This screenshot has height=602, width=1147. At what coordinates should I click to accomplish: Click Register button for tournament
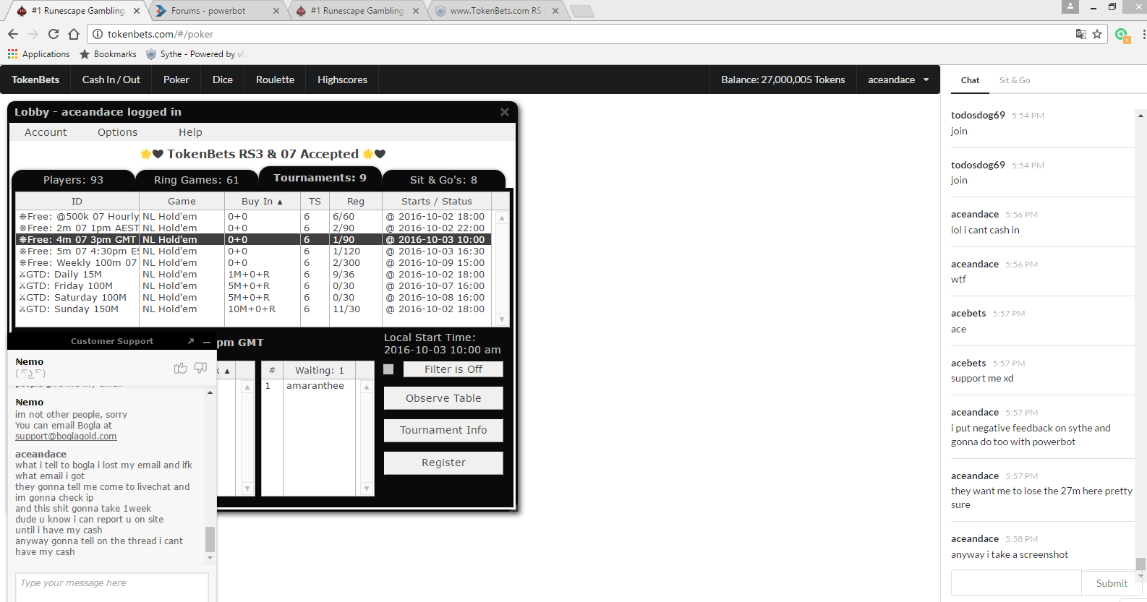click(443, 463)
